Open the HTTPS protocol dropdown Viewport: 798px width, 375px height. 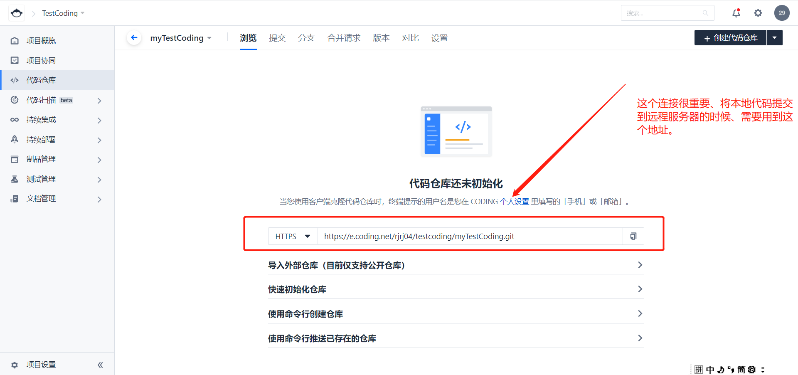pos(293,236)
